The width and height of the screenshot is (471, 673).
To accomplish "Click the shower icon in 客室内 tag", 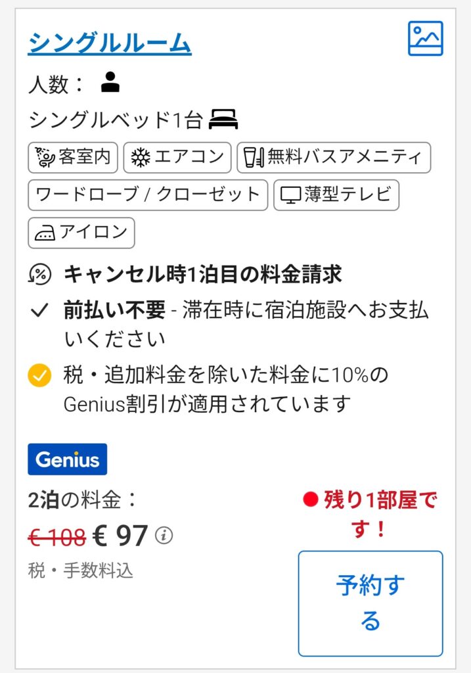I will pos(45,157).
